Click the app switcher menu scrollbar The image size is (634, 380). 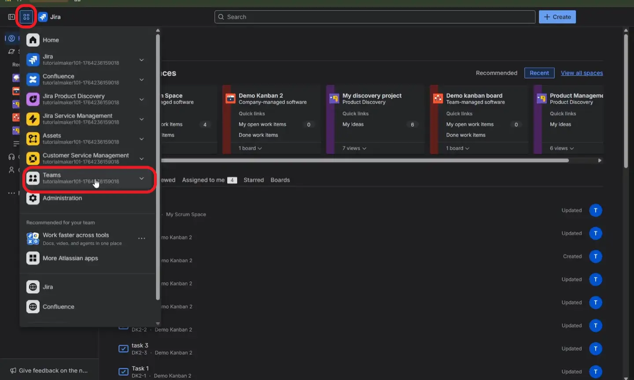coord(158,167)
